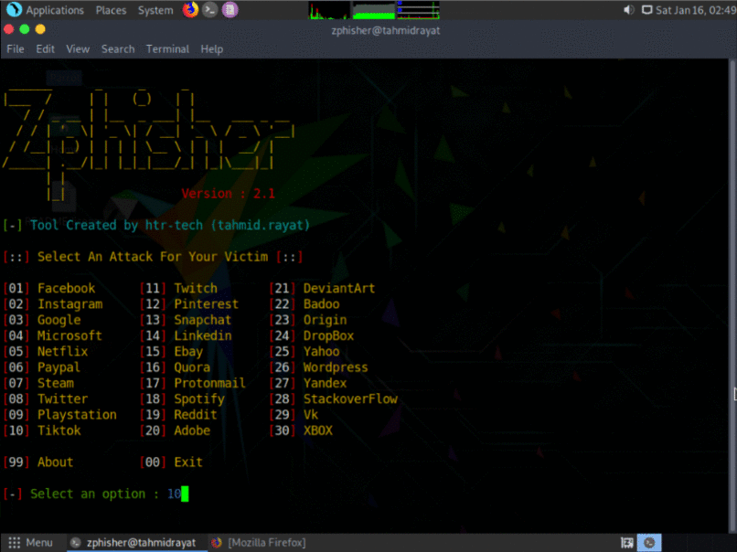Open the volume speaker icon
737x552 pixels.
click(628, 10)
